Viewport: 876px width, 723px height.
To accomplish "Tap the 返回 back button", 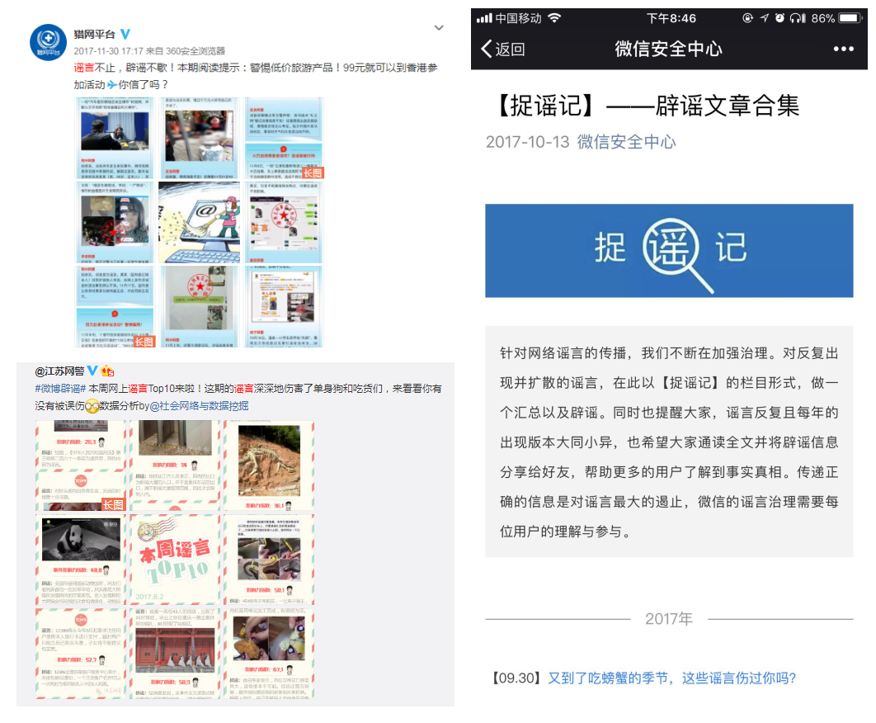I will [502, 49].
